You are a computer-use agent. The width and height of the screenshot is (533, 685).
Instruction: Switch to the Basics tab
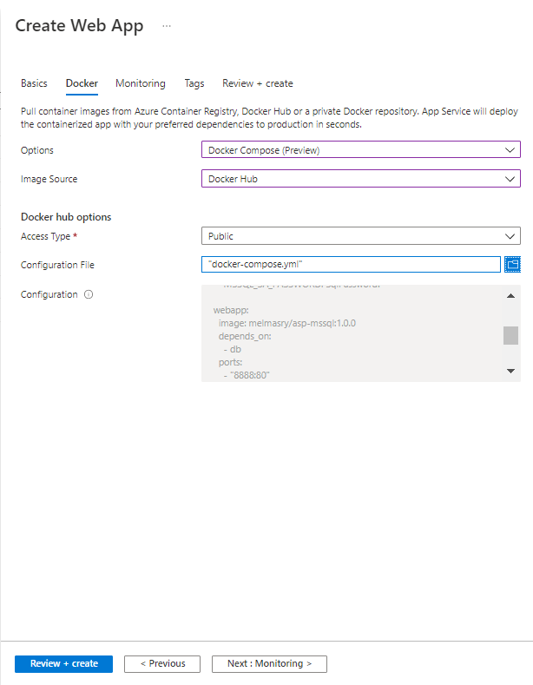click(x=34, y=83)
